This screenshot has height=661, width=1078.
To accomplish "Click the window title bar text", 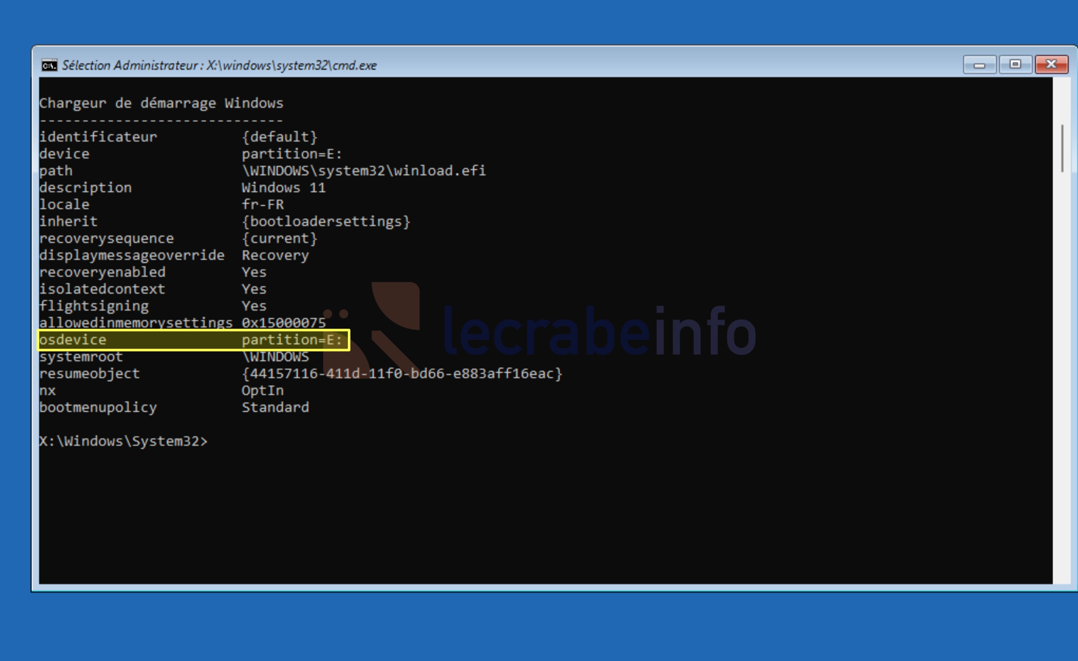I will point(219,66).
